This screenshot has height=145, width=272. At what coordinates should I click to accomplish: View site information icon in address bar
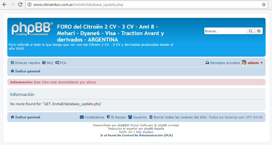[x=30, y=5]
